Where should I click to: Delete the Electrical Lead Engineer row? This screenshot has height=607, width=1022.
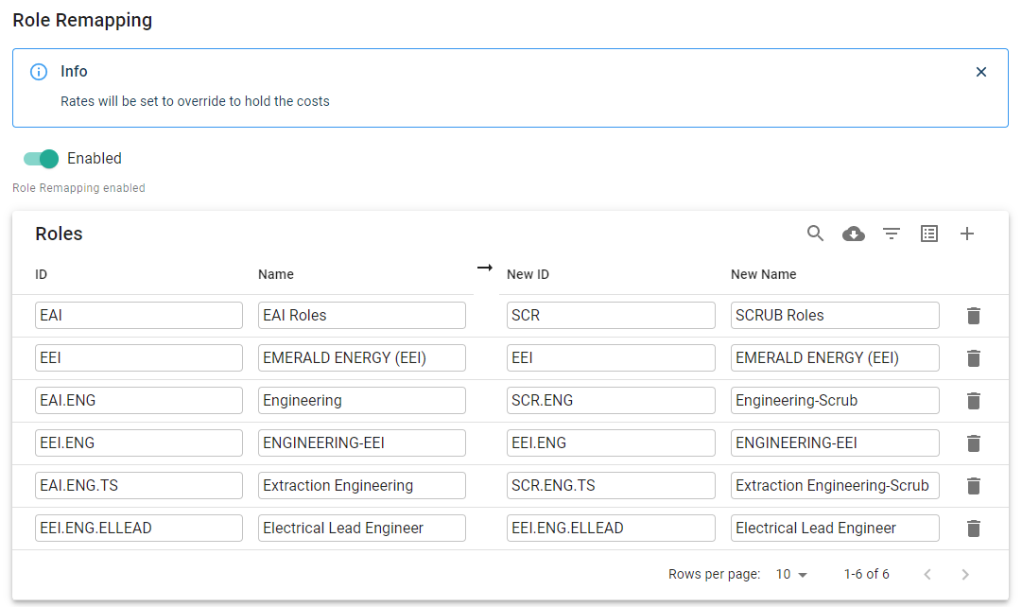click(x=973, y=529)
